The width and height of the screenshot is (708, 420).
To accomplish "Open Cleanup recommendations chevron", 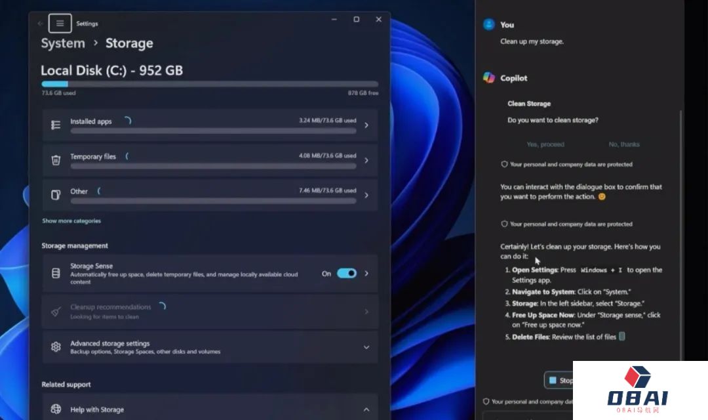I will click(x=366, y=312).
